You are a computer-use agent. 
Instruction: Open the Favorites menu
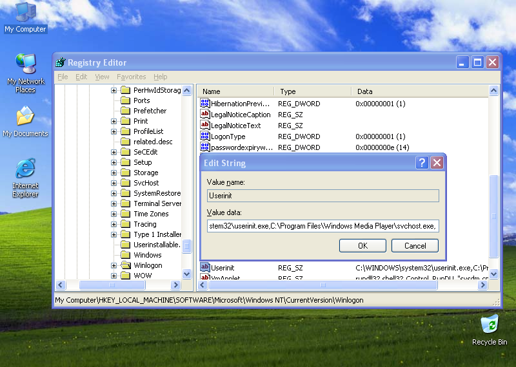pos(132,77)
